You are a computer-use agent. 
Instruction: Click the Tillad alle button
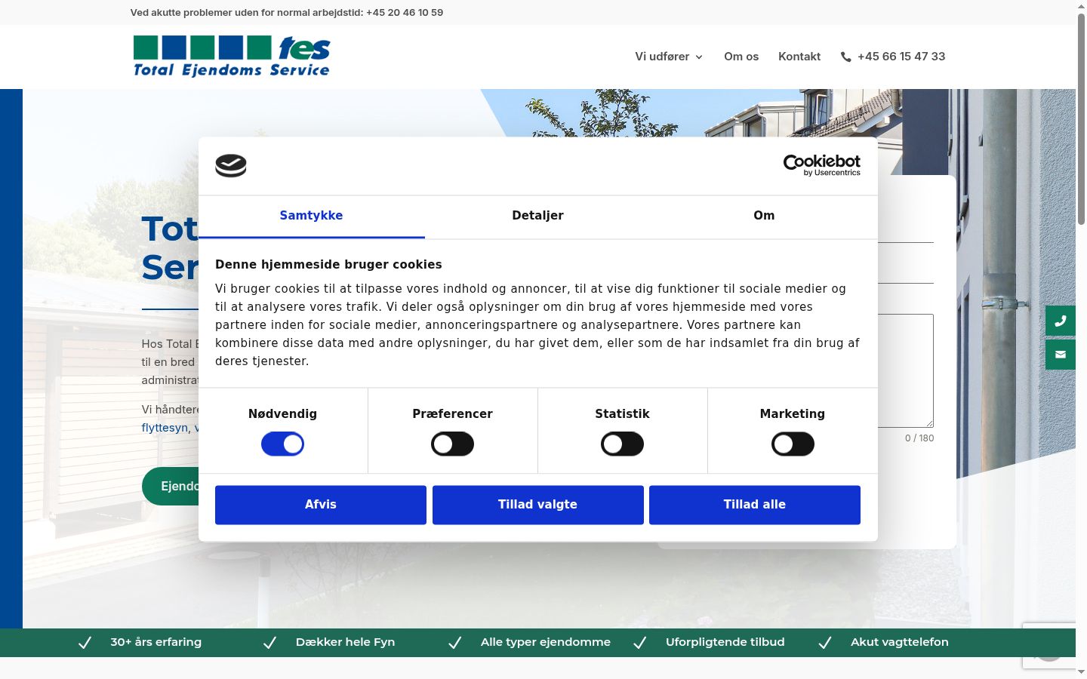pos(755,505)
